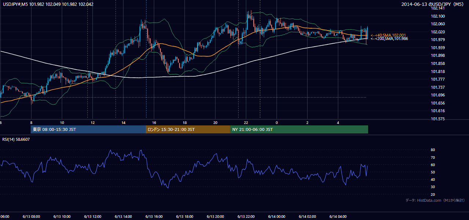Click RSI scale value 40

[x=433, y=179]
